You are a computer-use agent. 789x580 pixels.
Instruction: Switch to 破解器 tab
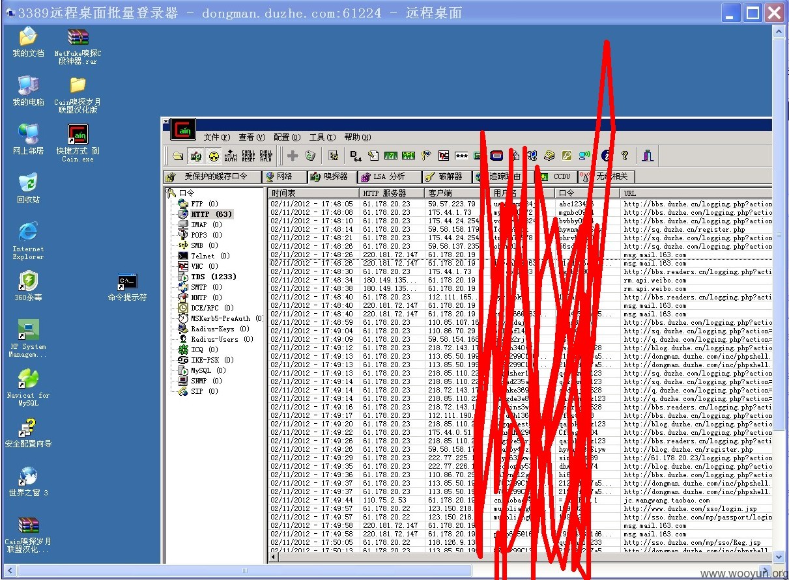click(448, 176)
